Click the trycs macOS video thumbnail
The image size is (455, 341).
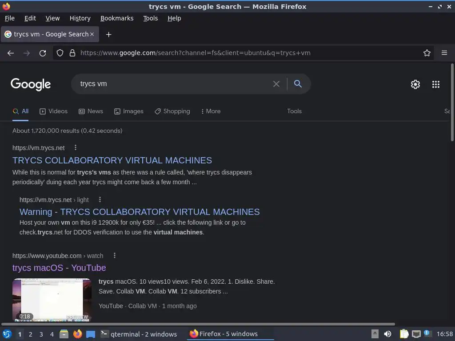pos(52,300)
